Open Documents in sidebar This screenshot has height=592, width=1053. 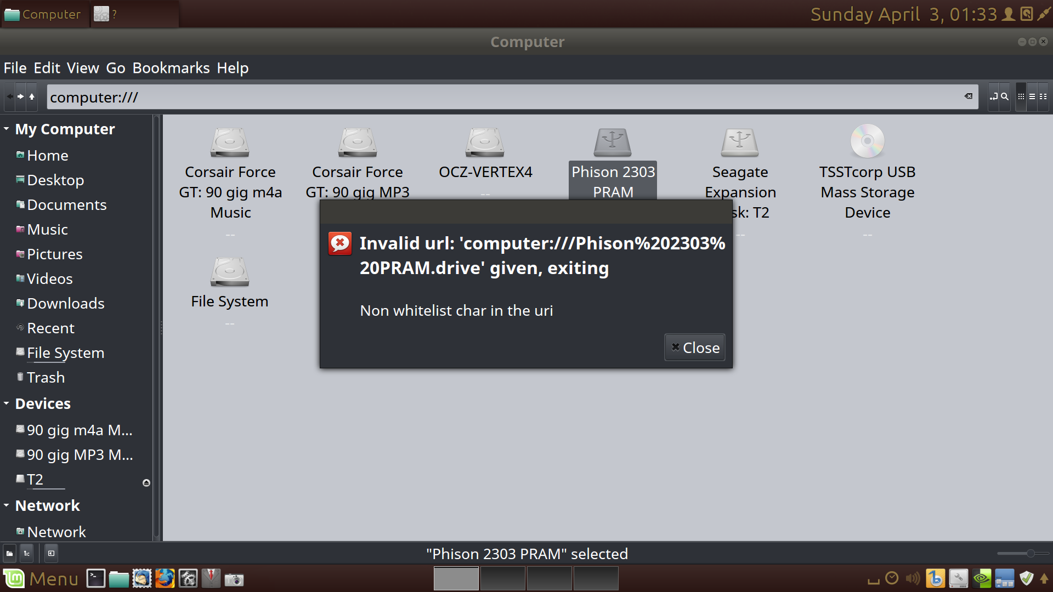[x=66, y=205]
